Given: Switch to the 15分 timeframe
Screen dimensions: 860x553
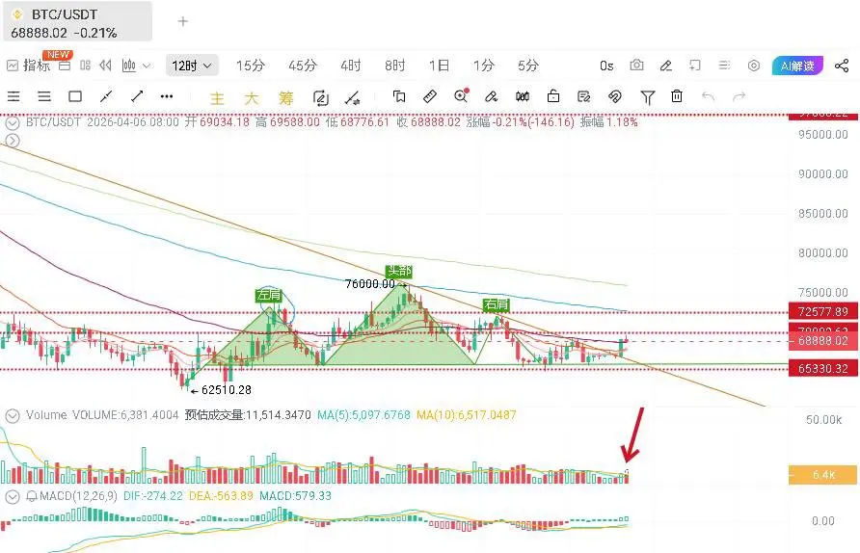Looking at the screenshot, I should pos(250,66).
